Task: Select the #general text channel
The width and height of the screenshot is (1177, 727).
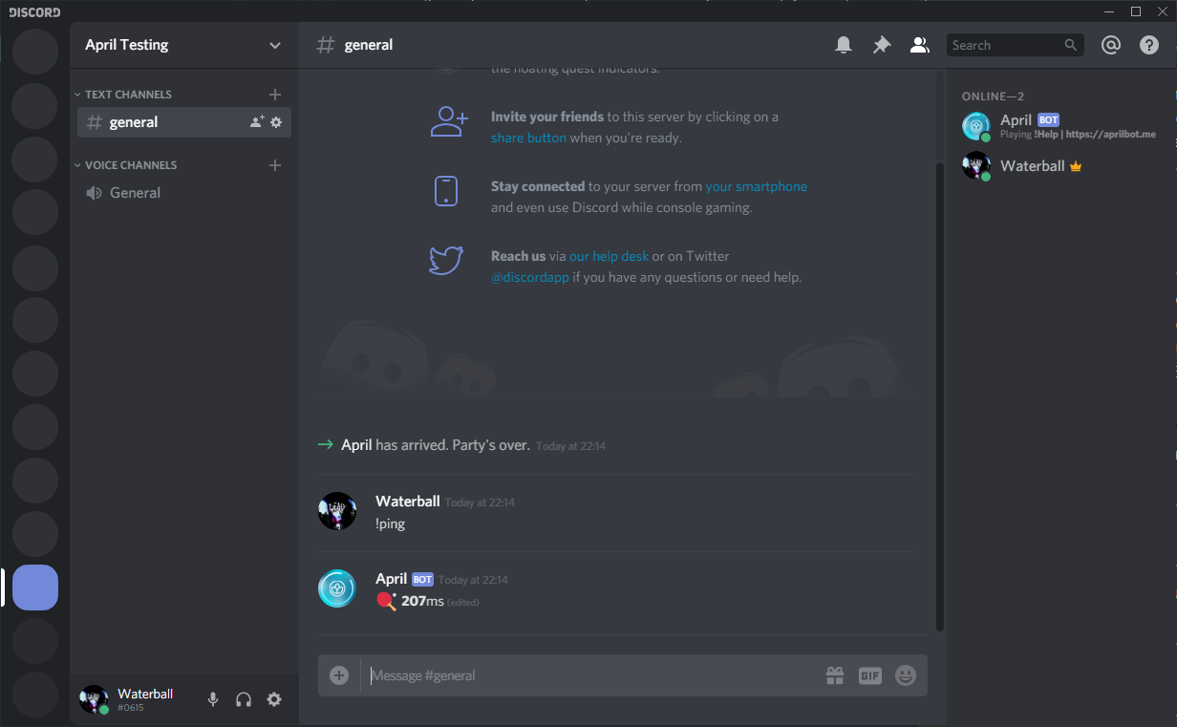Action: click(x=184, y=122)
